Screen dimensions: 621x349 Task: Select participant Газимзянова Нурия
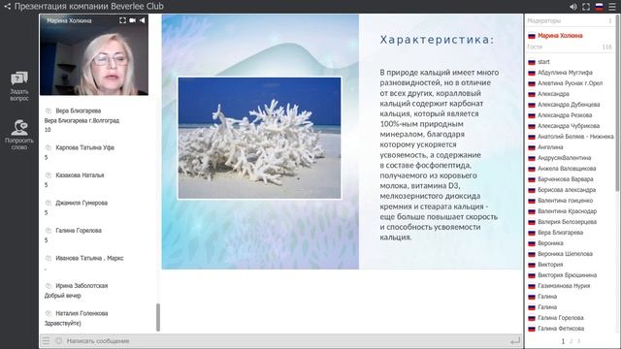click(x=564, y=286)
